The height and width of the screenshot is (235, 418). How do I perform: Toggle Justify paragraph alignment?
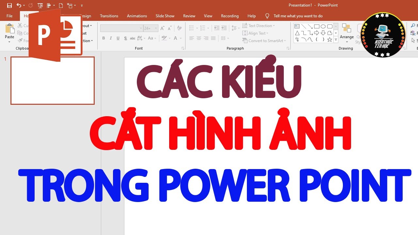pos(213,38)
